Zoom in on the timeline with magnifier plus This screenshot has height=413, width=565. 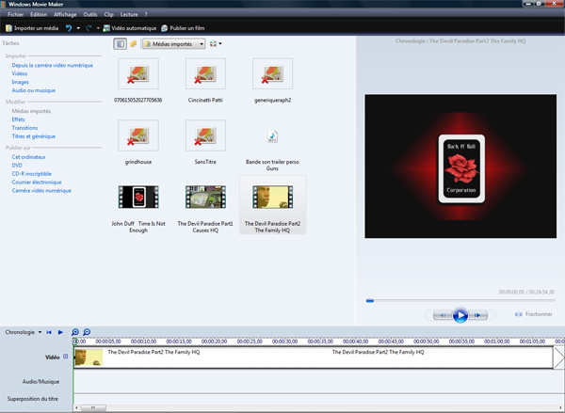[x=76, y=332]
